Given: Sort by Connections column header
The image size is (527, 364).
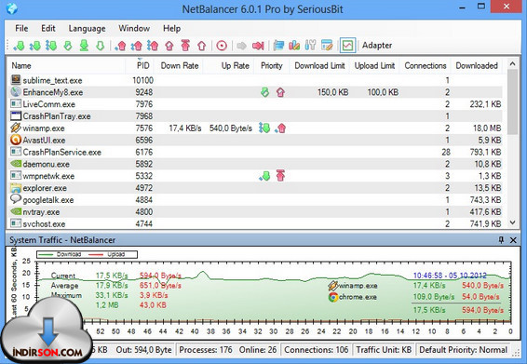Looking at the screenshot, I should [426, 65].
